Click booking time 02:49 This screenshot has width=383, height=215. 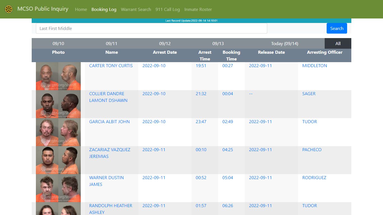(228, 121)
